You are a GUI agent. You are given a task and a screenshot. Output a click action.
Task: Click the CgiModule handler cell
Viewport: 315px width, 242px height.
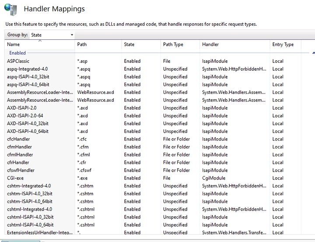(x=214, y=178)
